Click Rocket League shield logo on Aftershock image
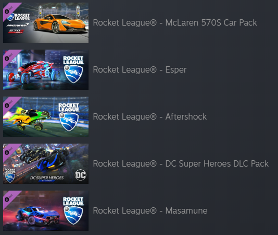Image resolution: width=278 pixels, height=235 pixels. click(69, 122)
